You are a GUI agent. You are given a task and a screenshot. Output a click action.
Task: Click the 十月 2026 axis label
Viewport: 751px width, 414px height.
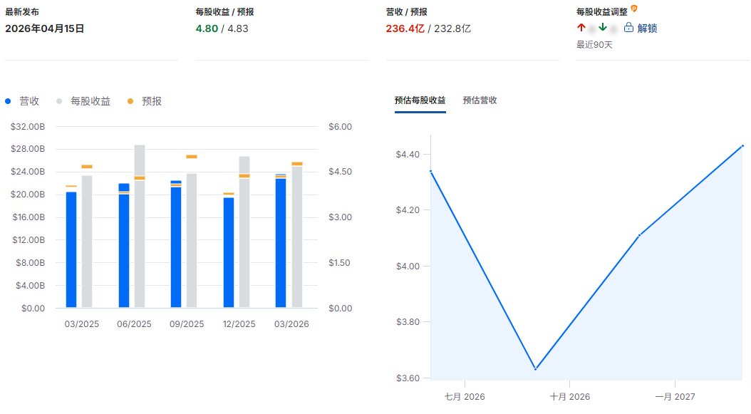pyautogui.click(x=569, y=396)
